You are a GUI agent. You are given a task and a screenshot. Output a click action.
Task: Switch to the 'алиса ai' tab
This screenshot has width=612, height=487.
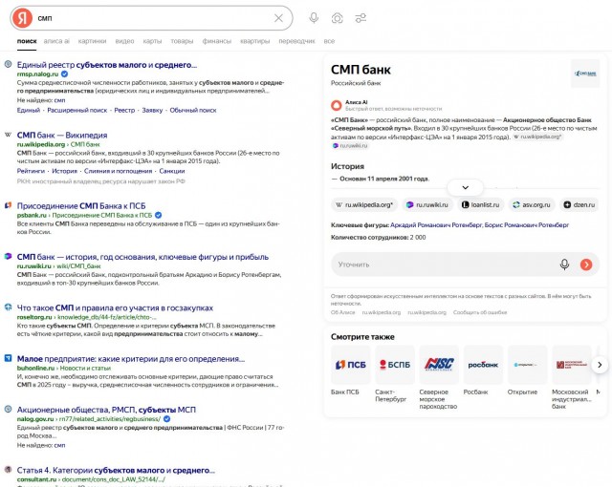56,41
